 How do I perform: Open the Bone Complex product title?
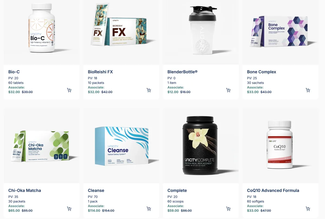pos(262,72)
